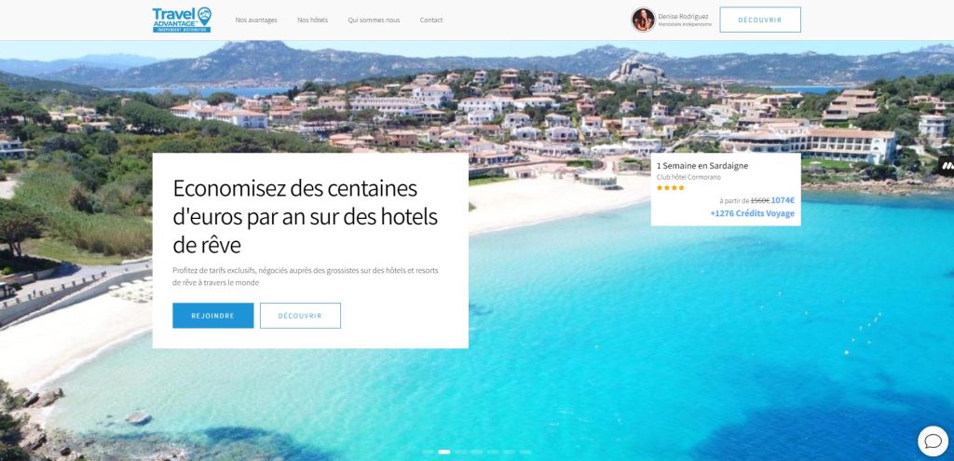
Task: Click Club hôtel Cormorano hotel name
Action: (689, 177)
